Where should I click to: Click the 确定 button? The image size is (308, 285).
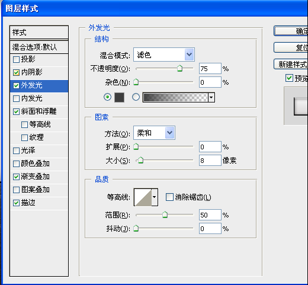(x=291, y=31)
